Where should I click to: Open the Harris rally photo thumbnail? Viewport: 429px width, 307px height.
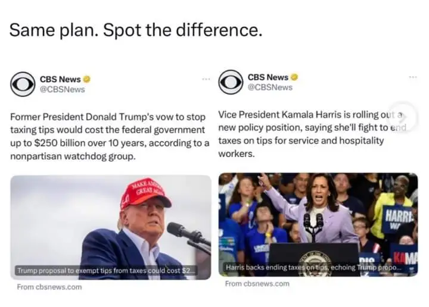pyautogui.click(x=318, y=217)
